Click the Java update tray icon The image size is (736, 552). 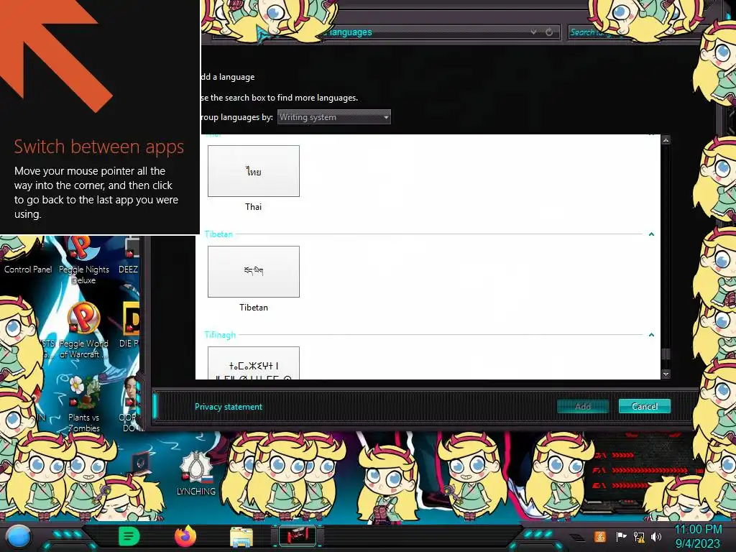tap(600, 536)
